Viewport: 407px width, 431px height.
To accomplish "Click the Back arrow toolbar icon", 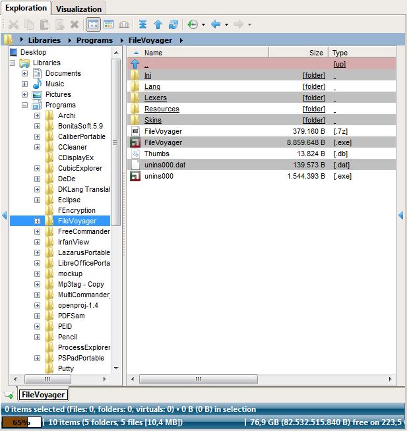I will click(216, 24).
